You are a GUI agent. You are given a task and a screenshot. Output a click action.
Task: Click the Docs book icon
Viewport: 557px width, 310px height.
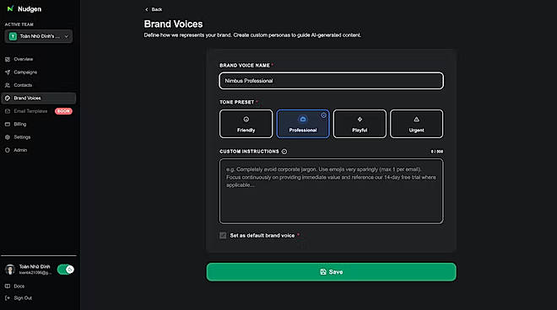point(8,286)
